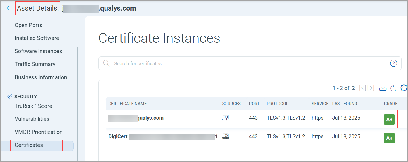Open table settings gear icon
The width and height of the screenshot is (408, 162).
(404, 88)
